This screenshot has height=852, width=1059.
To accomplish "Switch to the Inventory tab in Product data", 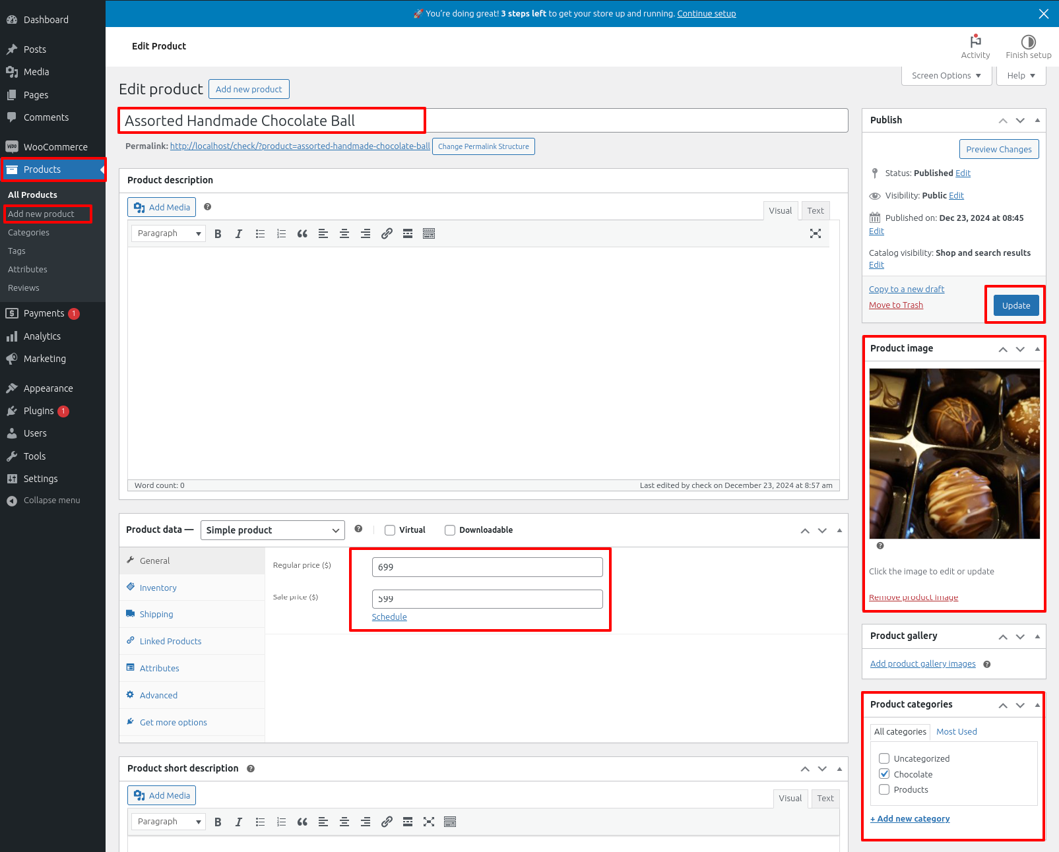I will [x=158, y=588].
